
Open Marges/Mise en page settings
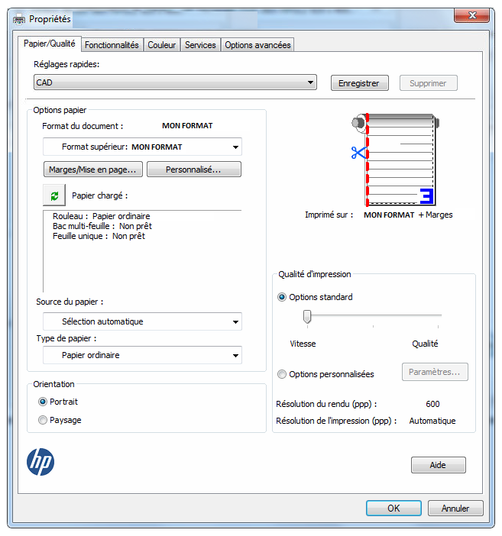pos(93,170)
